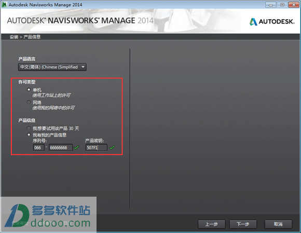Click the 序列号 label
The height and width of the screenshot is (233, 301).
click(x=40, y=141)
